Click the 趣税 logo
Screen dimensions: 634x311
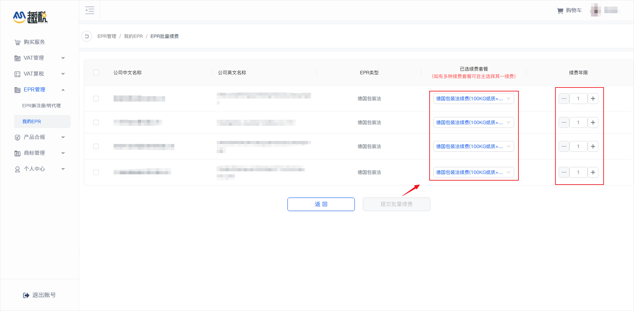point(30,17)
